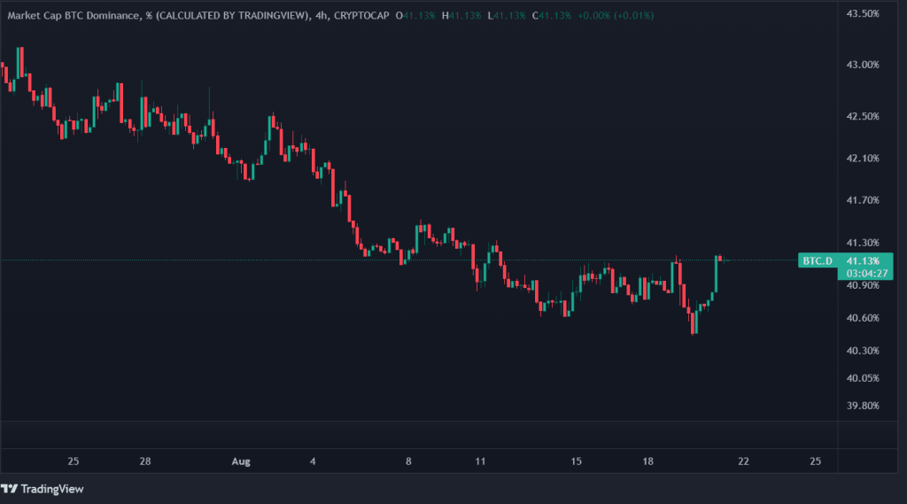Image resolution: width=907 pixels, height=504 pixels.
Task: Click the 15 date label on time axis
Action: (576, 461)
